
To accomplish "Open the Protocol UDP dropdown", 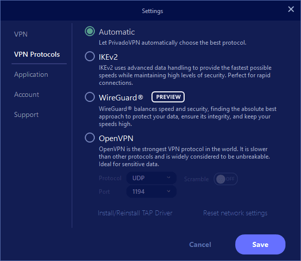I will pyautogui.click(x=152, y=178).
